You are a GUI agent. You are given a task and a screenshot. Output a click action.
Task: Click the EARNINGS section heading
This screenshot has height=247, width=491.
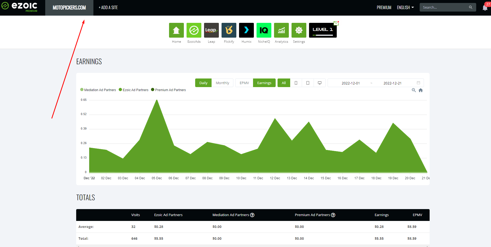[x=89, y=62]
